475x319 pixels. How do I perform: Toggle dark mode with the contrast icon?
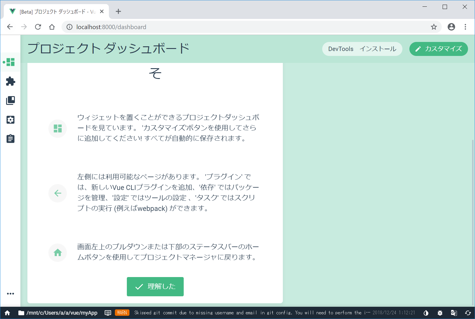[x=426, y=313]
